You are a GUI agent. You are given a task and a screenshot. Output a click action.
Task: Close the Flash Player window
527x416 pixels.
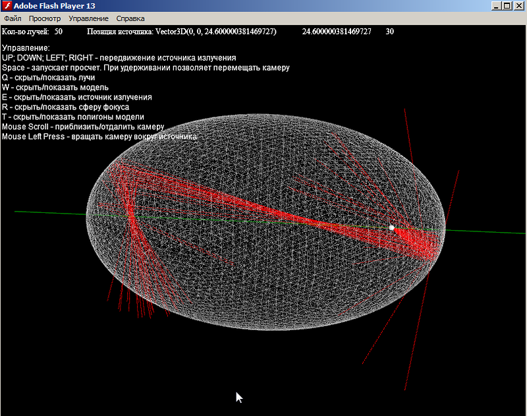(x=518, y=6)
